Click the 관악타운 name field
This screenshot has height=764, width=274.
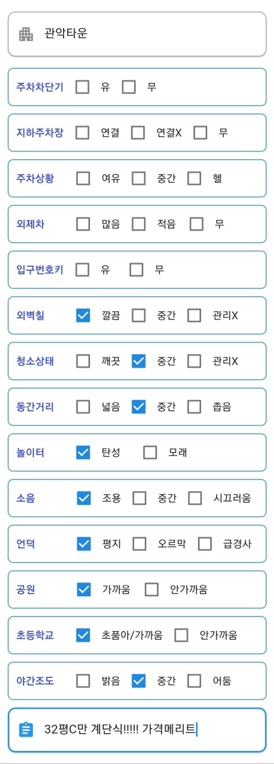(x=137, y=34)
